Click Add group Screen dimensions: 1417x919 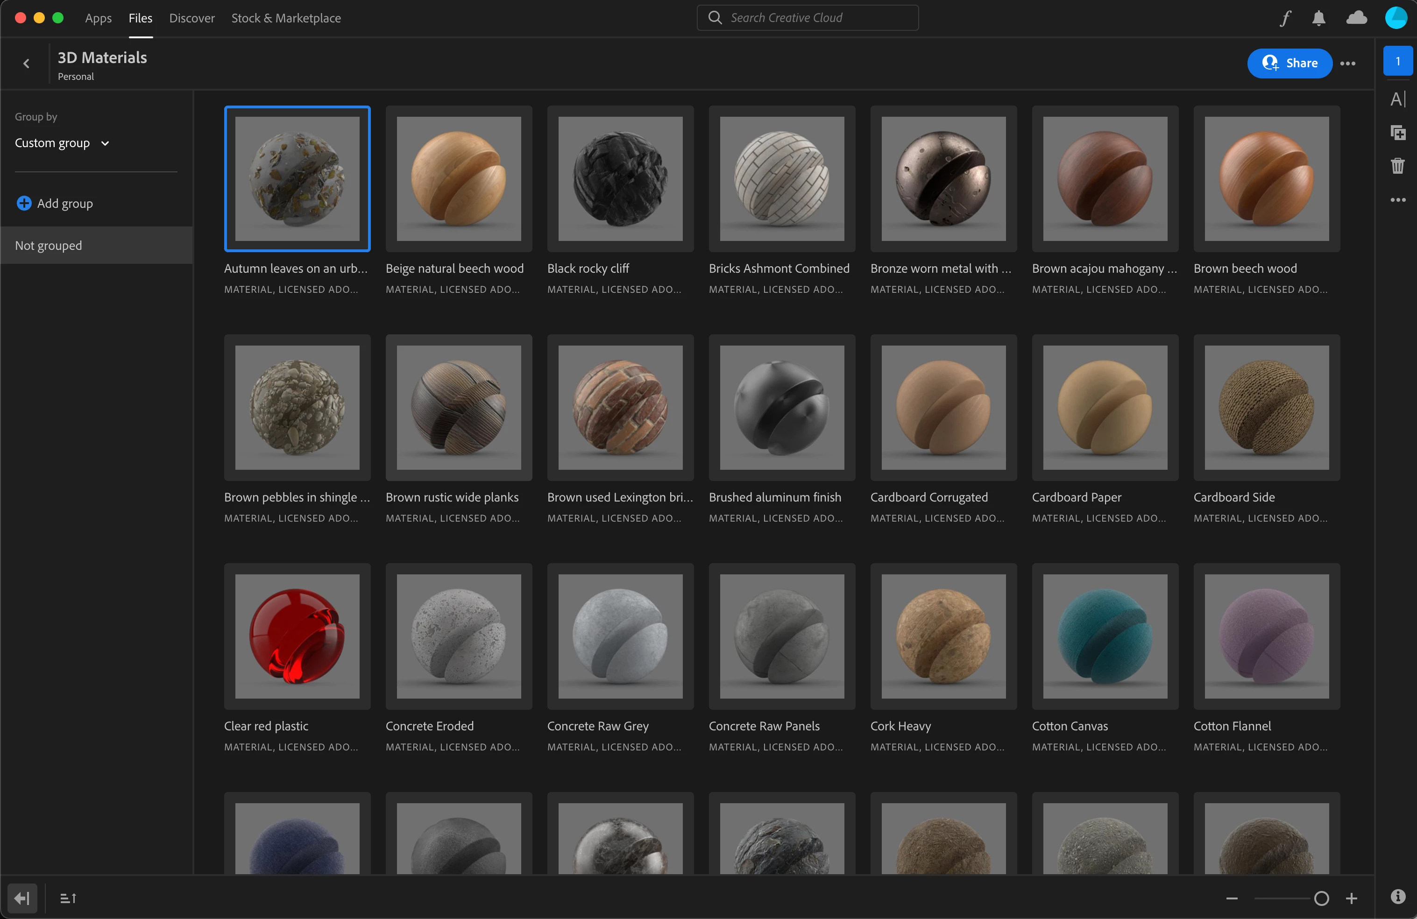[55, 204]
